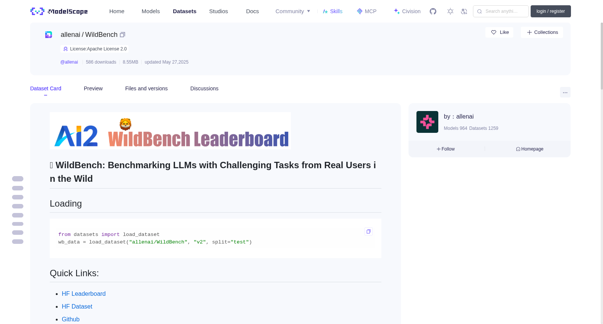Image resolution: width=603 pixels, height=324 pixels.
Task: Expand the Community dropdown menu
Action: tap(293, 11)
